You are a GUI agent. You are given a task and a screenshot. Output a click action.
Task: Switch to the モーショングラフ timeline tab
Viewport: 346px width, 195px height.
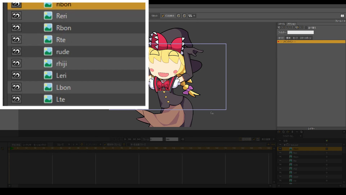coord(40,145)
